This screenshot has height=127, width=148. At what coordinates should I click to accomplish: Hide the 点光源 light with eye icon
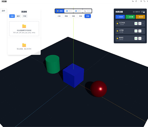(136, 31)
